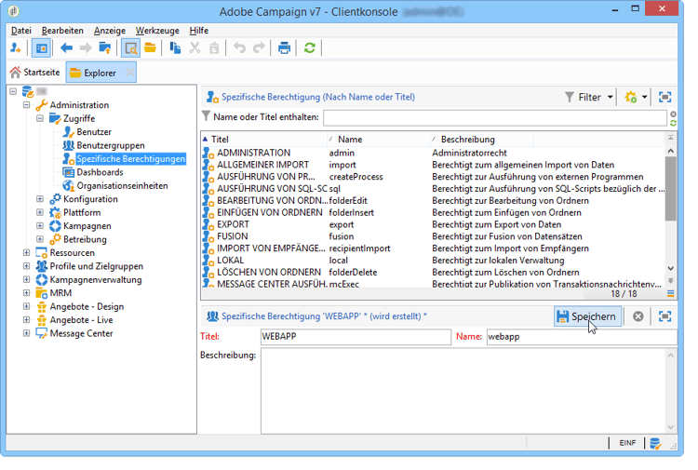
Task: Maximize the list panel with the fullscreen icon
Action: coord(664,97)
